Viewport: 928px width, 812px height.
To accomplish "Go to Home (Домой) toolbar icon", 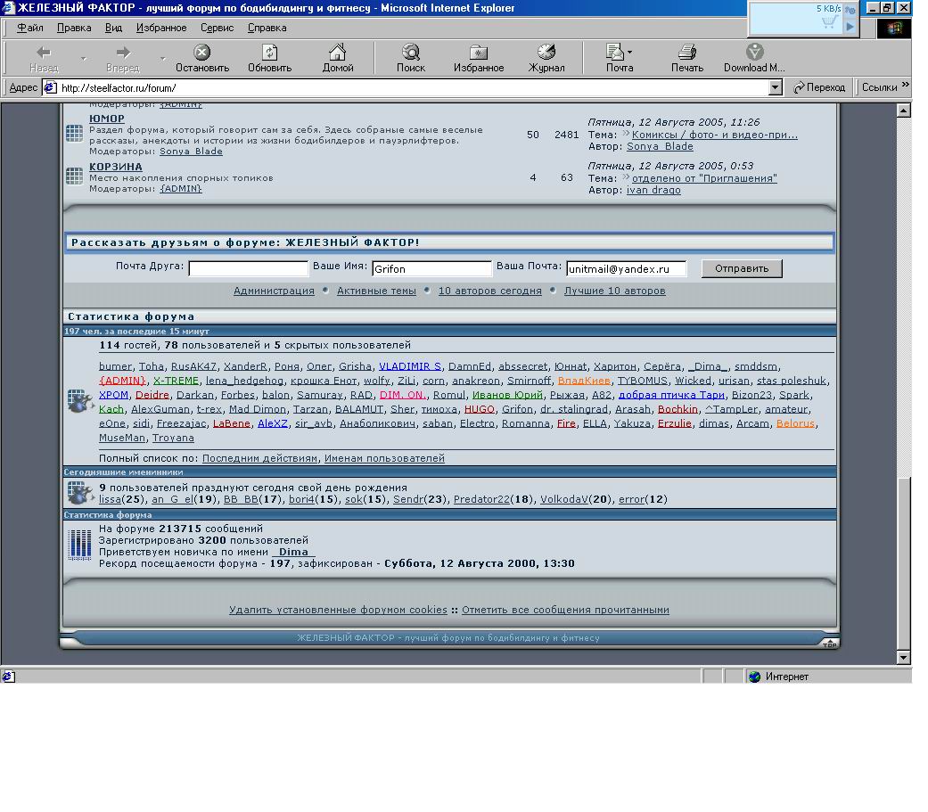I will tap(337, 53).
